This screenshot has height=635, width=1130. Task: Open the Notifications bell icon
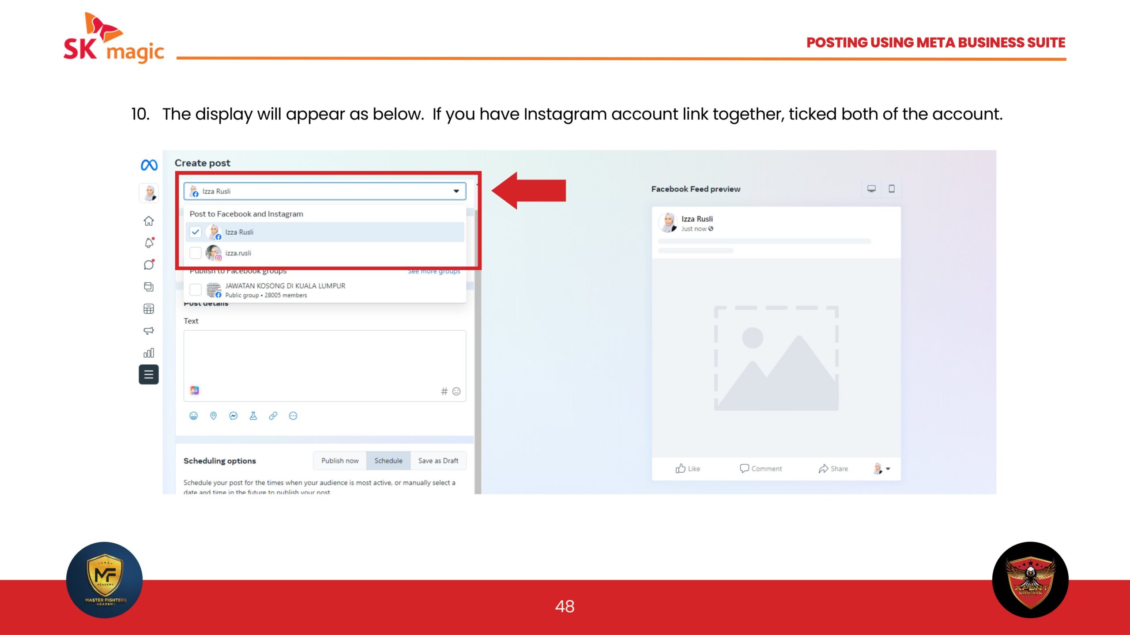149,243
